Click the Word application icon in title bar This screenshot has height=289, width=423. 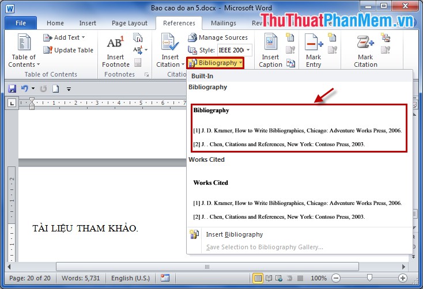pos(10,8)
